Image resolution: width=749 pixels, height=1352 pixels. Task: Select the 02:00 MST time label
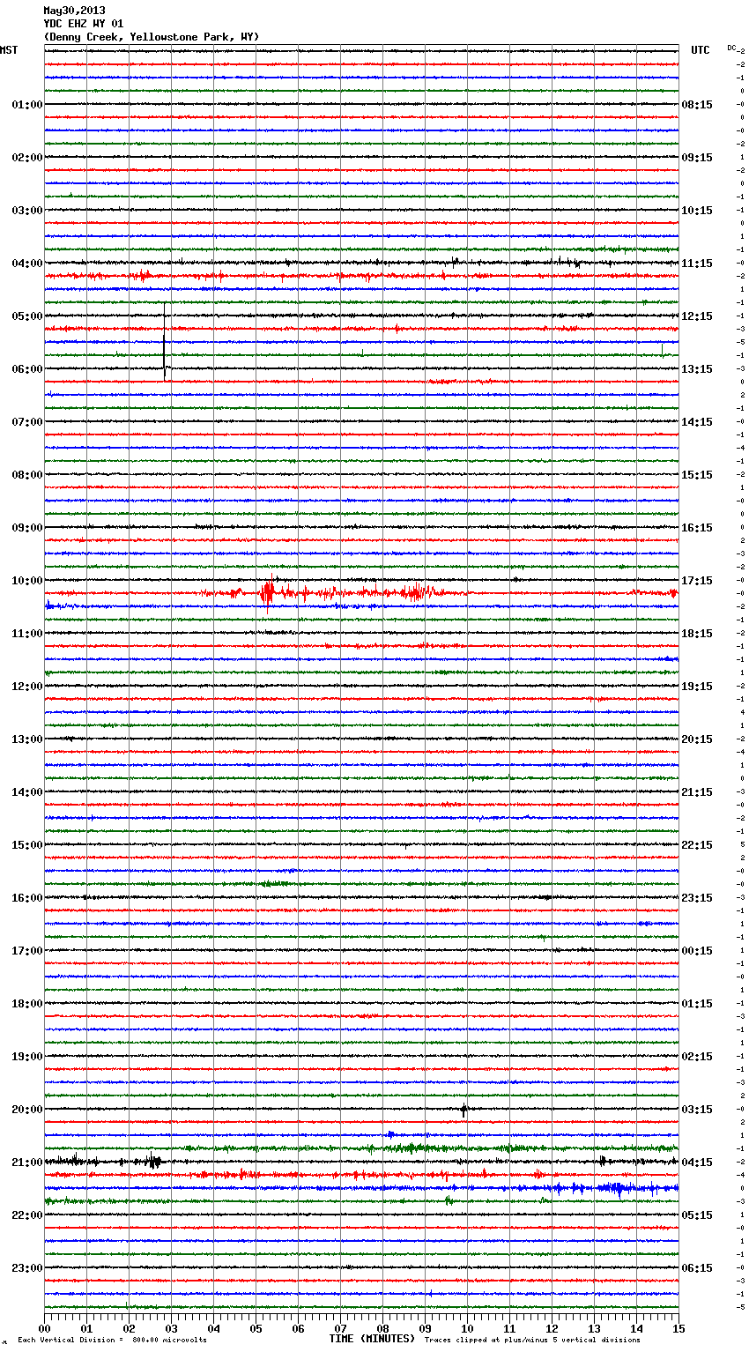[27, 158]
